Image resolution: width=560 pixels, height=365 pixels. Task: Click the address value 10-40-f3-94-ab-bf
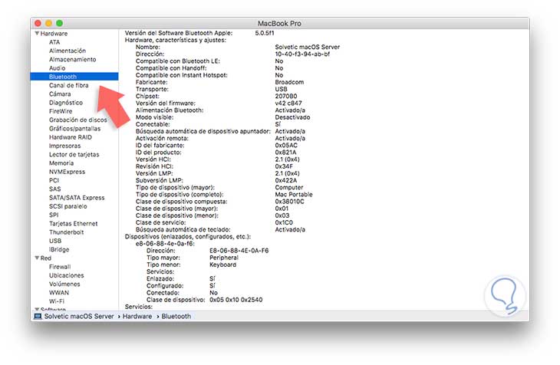[x=302, y=54]
